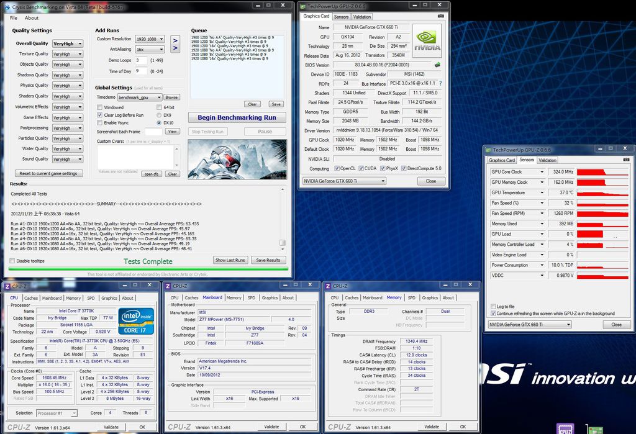Image resolution: width=636 pixels, height=434 pixels.
Task: Toggle the PhysX checkbox in GPU-Z
Action: coord(383,168)
